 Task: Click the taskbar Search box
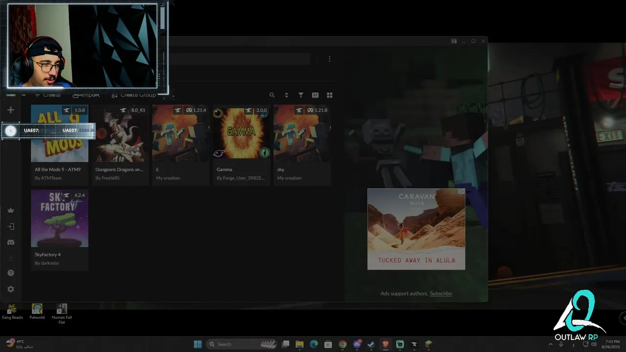coord(242,344)
